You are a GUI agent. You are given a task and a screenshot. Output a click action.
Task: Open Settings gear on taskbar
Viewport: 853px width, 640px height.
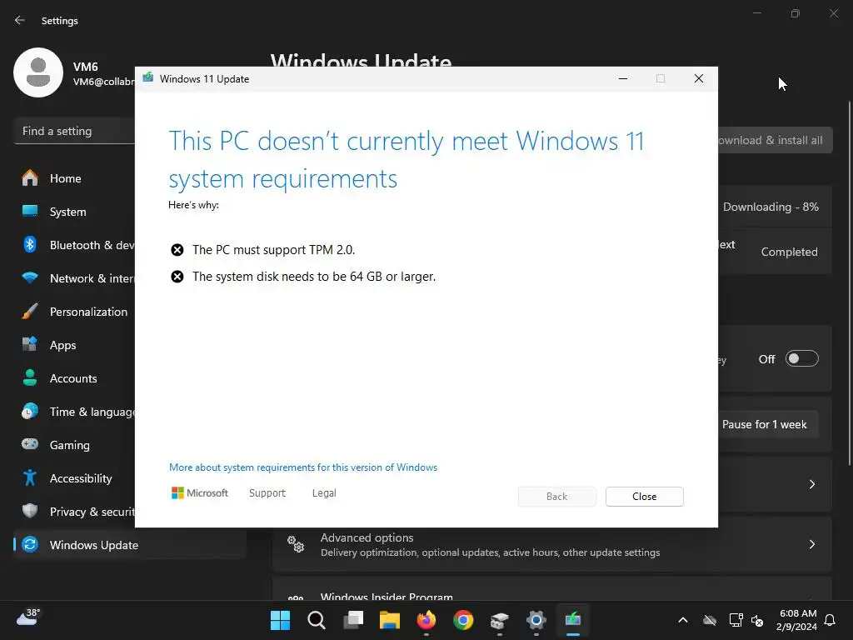pos(536,620)
